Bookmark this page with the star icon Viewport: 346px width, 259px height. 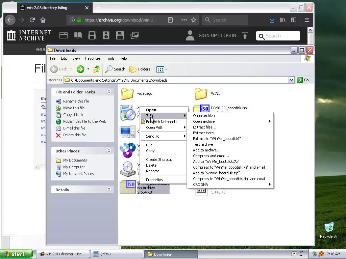[194, 20]
